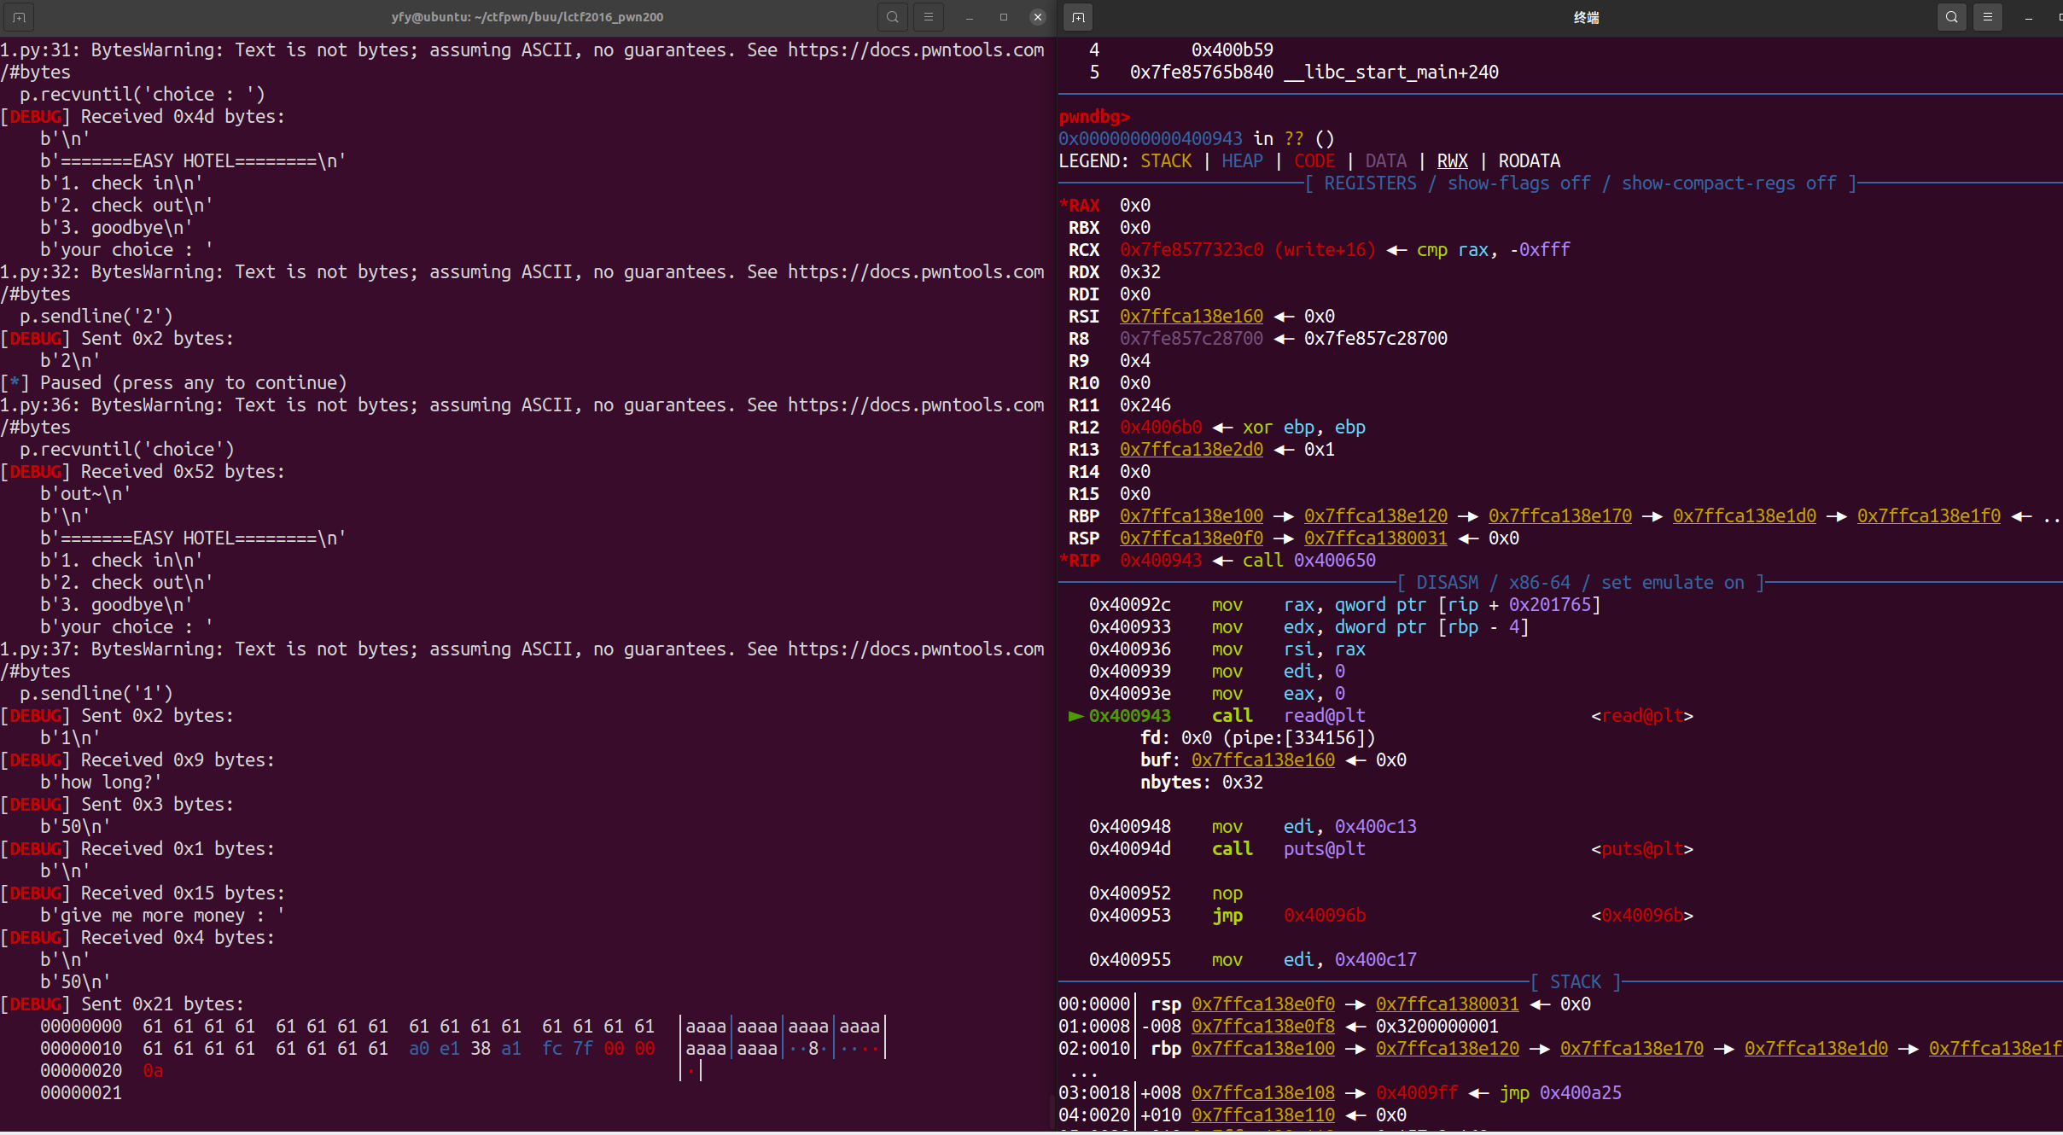Screen dimensions: 2063x1135
Task: Minimize the left terminal window
Action: 970,17
